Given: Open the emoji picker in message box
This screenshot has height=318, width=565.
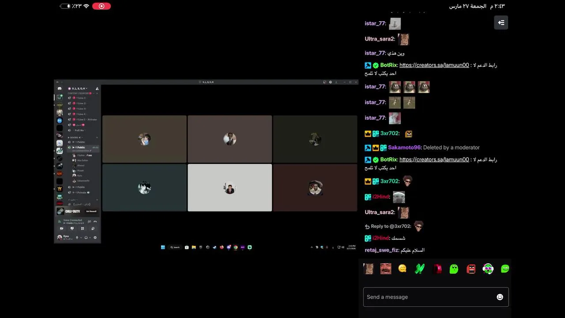Looking at the screenshot, I should click(500, 297).
